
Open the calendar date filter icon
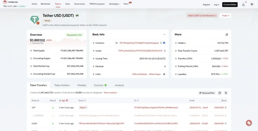point(220,93)
